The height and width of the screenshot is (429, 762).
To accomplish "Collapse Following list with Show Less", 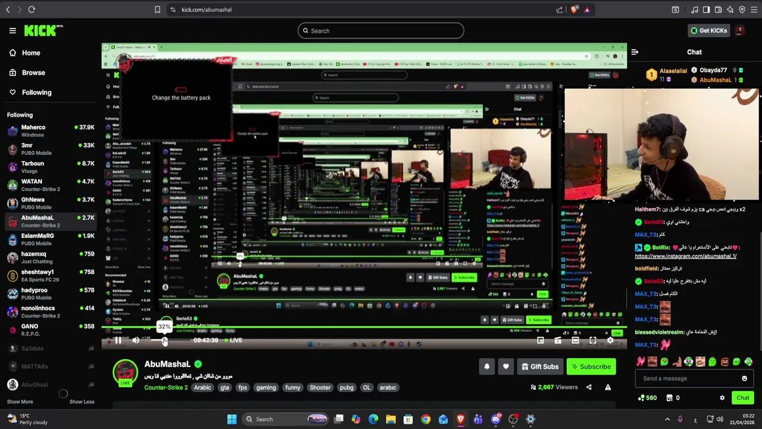I will pyautogui.click(x=82, y=402).
